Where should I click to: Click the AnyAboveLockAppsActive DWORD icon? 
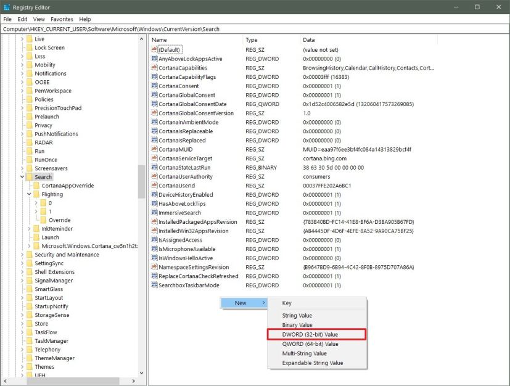(x=154, y=59)
